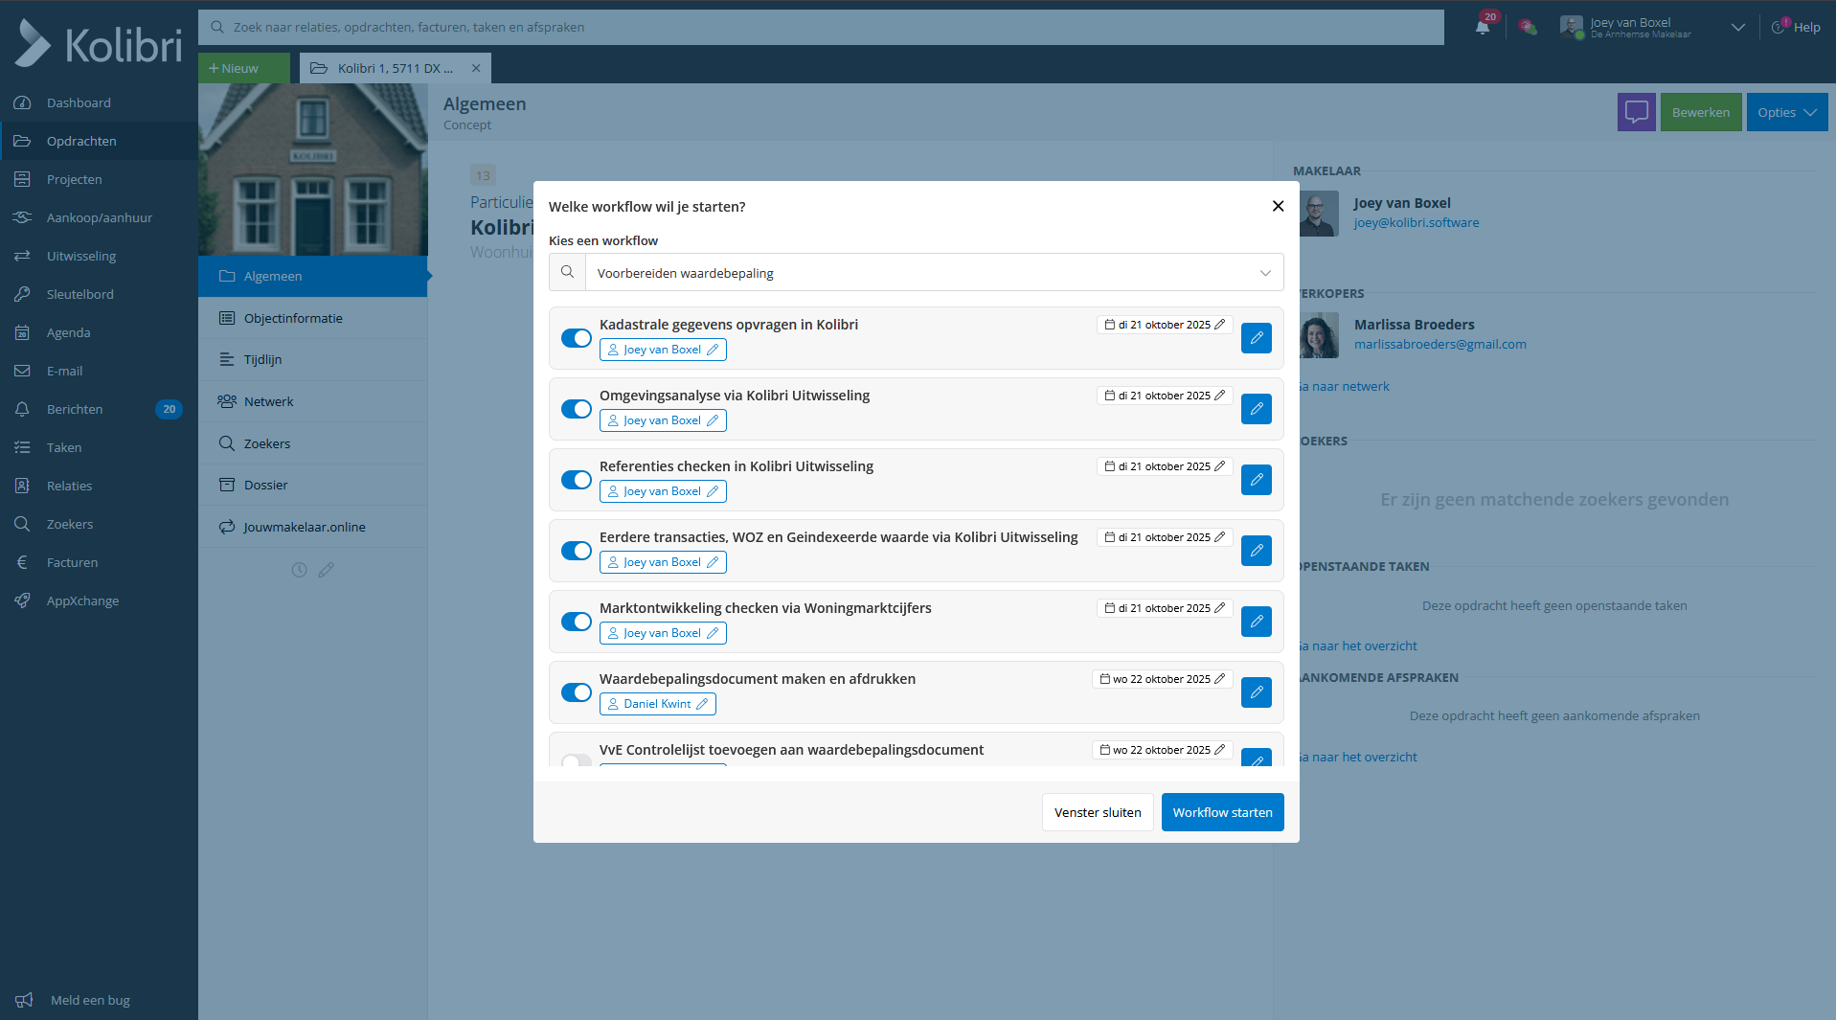The width and height of the screenshot is (1836, 1020).
Task: Disable Kadastrale gegevens opvragen task toggle
Action: (577, 338)
